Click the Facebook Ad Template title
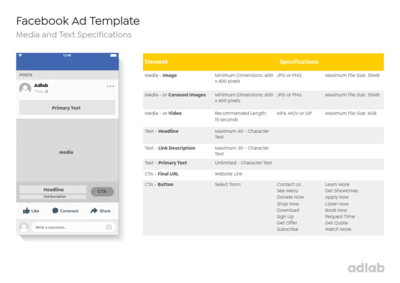 [78, 21]
